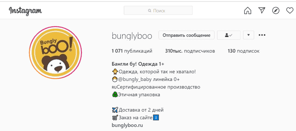Image resolution: width=296 pixels, height=131 pixels.
Task: Click the 1 071 публикаций count
Action: click(132, 51)
